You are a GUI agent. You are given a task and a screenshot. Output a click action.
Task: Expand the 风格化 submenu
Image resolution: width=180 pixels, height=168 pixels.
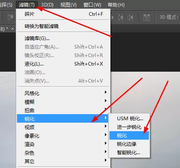(x=63, y=93)
